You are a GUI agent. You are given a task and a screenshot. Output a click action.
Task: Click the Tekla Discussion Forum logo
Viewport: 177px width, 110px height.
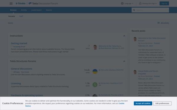coord(43,4)
